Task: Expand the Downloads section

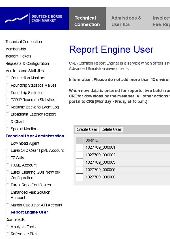Action: [x=15, y=220]
